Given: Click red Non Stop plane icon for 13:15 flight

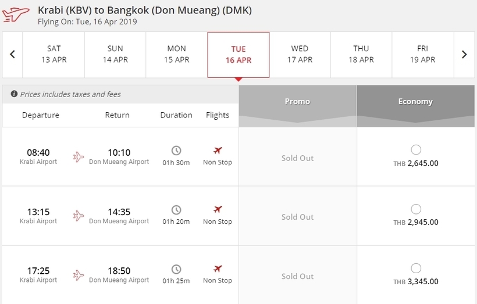Looking at the screenshot, I should pyautogui.click(x=218, y=209).
